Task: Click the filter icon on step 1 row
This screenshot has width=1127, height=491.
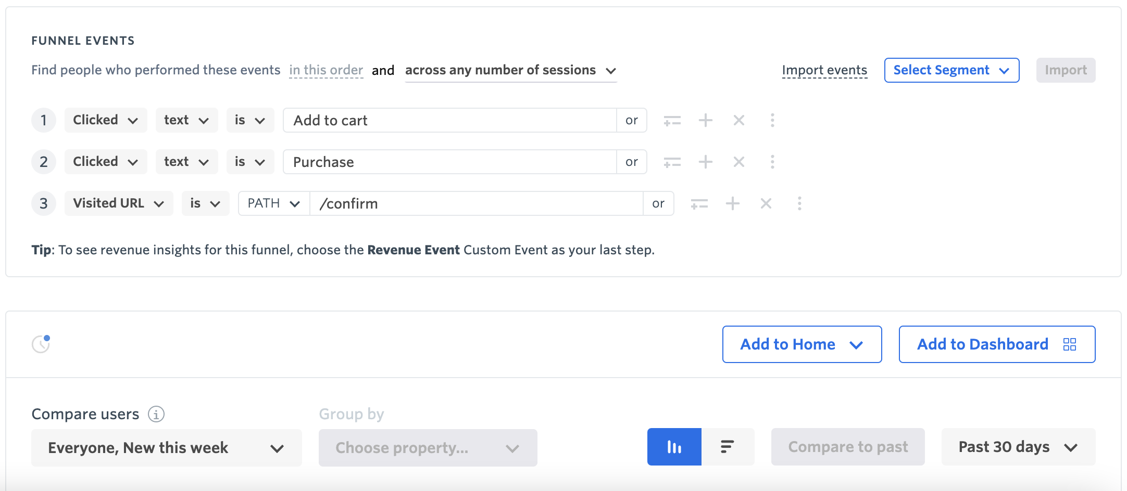Action: pos(672,121)
